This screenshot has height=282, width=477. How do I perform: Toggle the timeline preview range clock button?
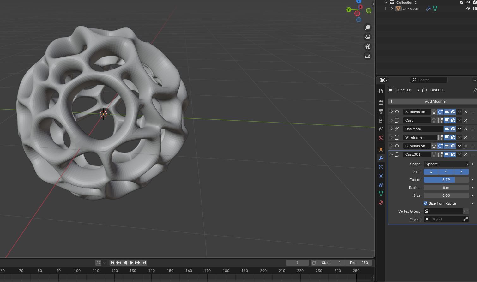(314, 263)
